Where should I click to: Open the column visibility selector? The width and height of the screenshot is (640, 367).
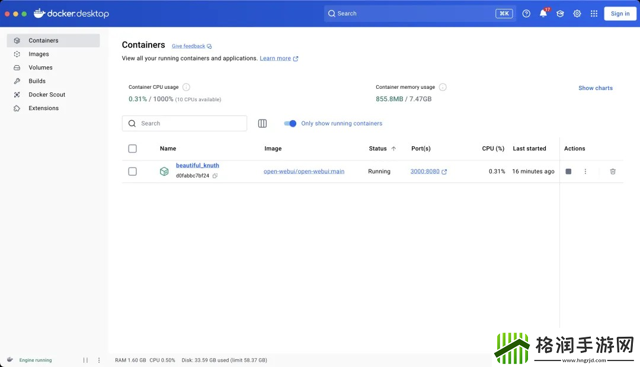click(263, 123)
